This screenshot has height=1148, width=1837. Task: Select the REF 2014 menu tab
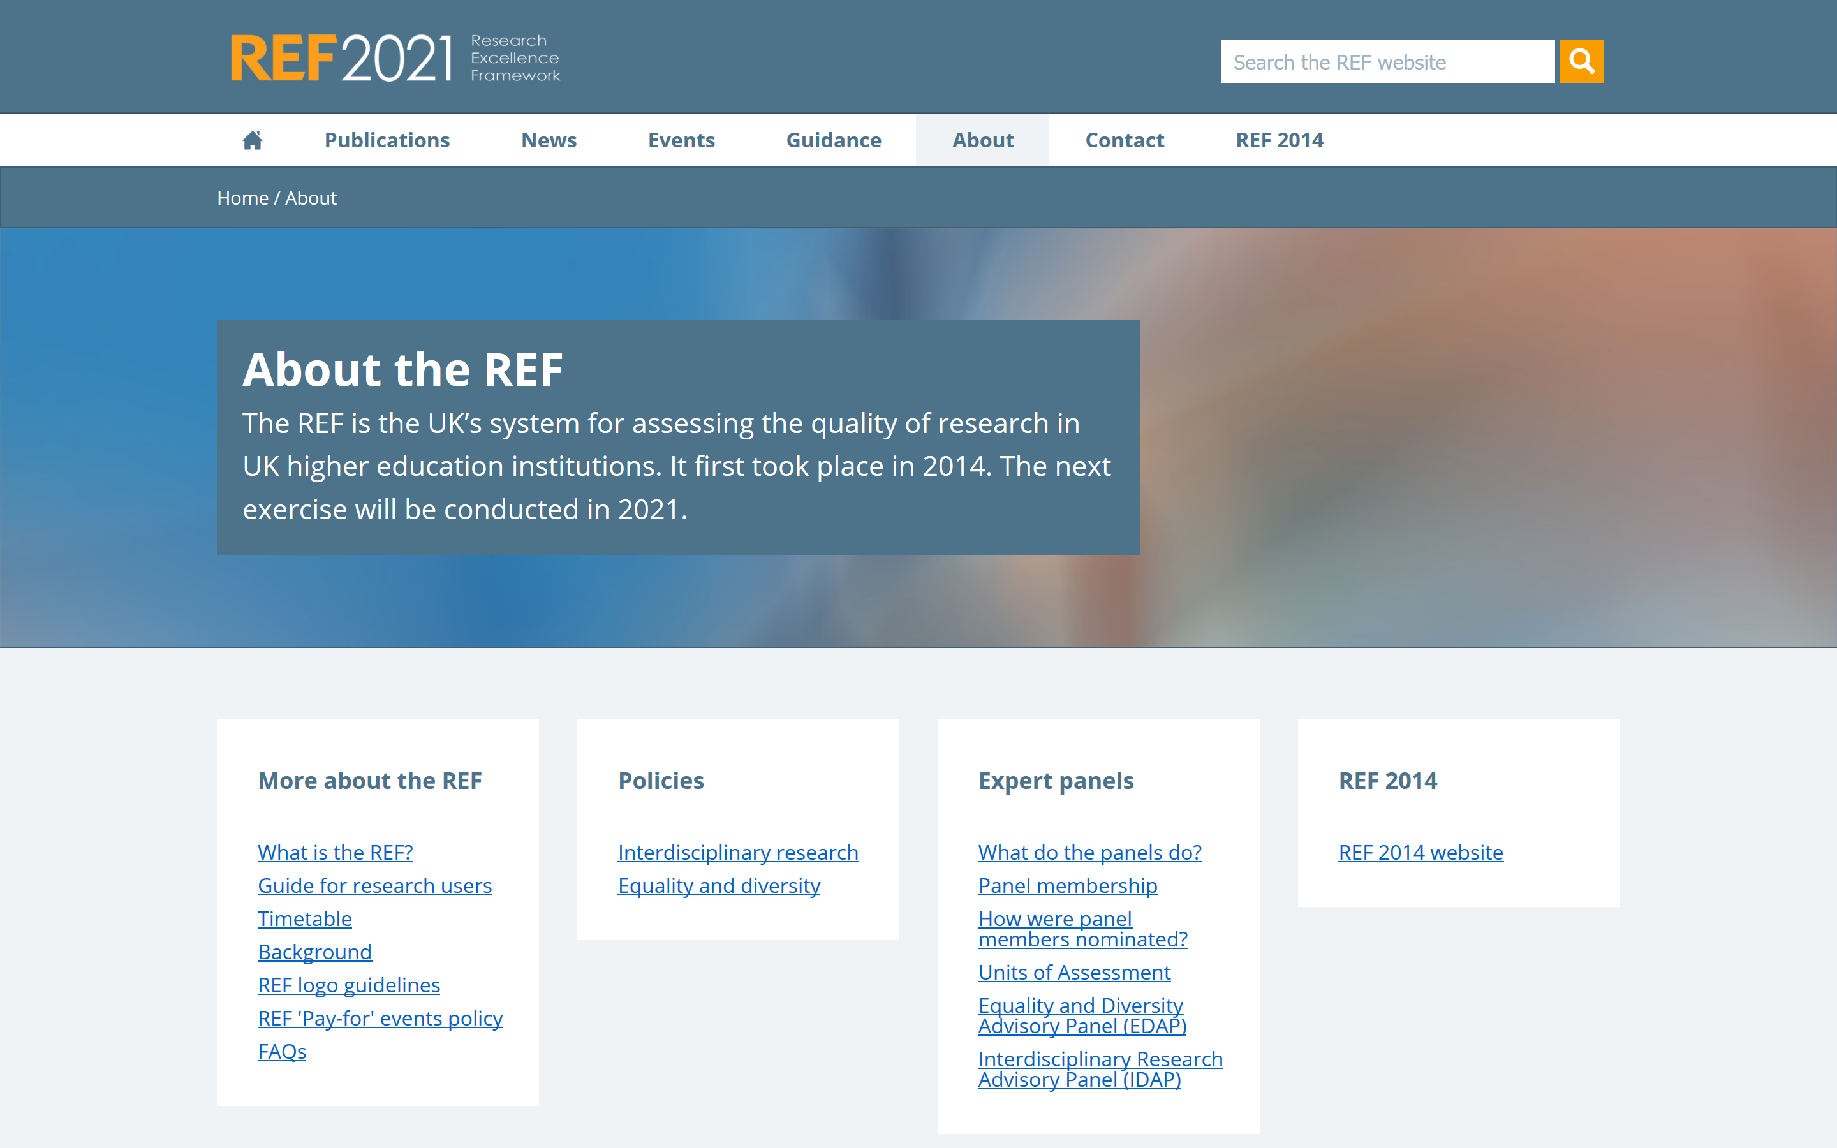tap(1278, 140)
